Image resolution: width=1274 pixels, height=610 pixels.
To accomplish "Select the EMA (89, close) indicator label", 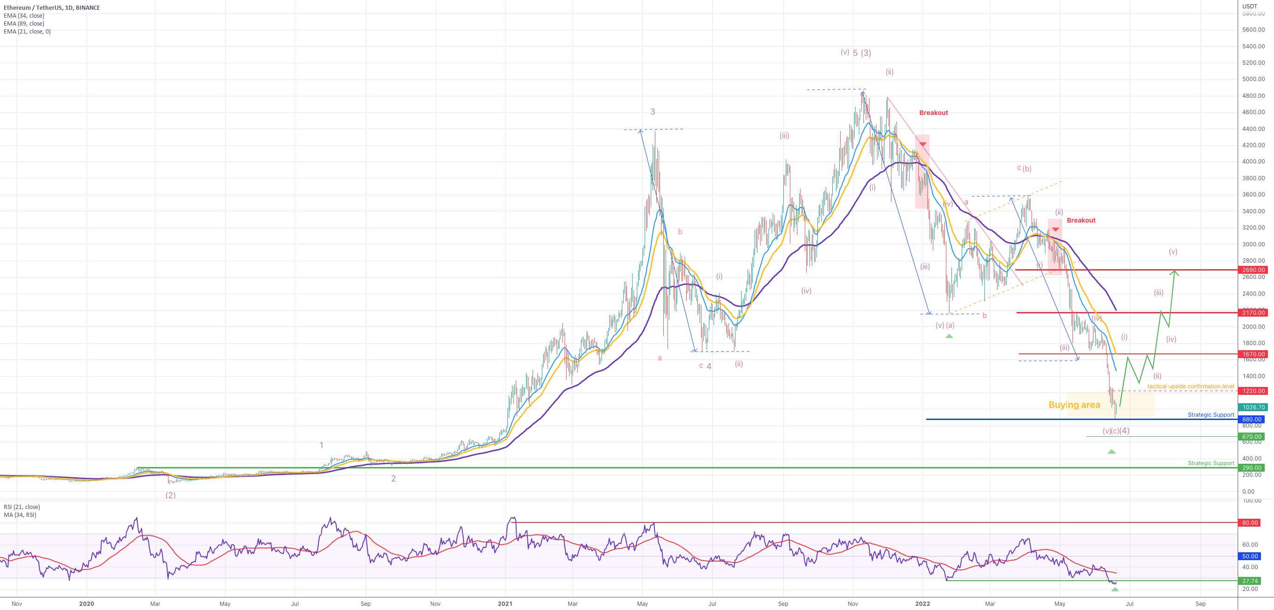I will pyautogui.click(x=24, y=24).
